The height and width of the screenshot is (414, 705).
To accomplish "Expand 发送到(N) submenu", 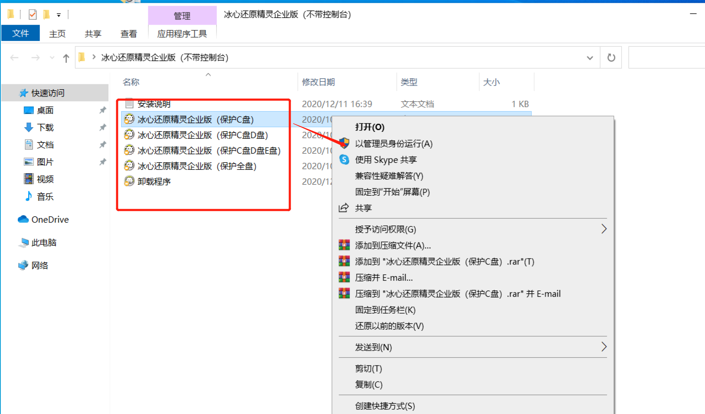I will tap(604, 347).
